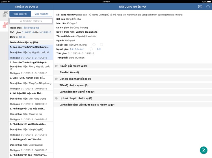Select task 8 Phối hợp với các Thương vụ

click(31, 155)
